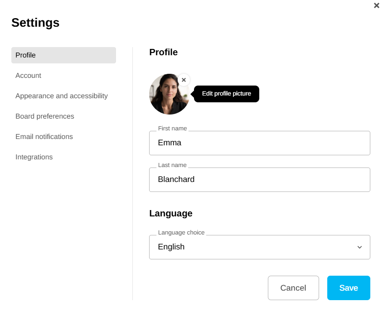Click the Language choice field label
This screenshot has height=311, width=383.
click(181, 233)
